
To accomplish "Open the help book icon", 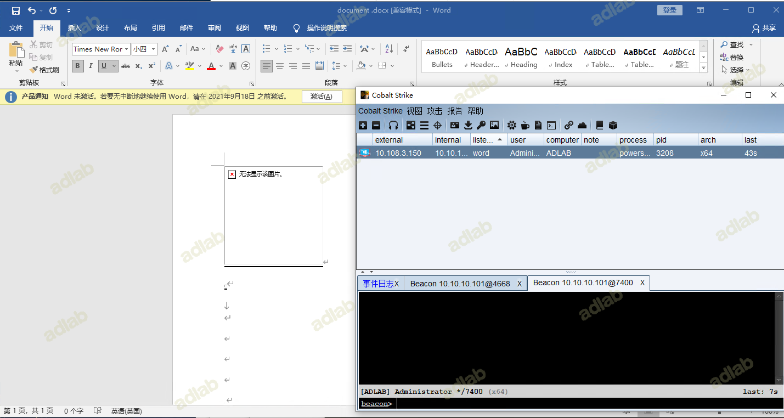I will (x=600, y=125).
